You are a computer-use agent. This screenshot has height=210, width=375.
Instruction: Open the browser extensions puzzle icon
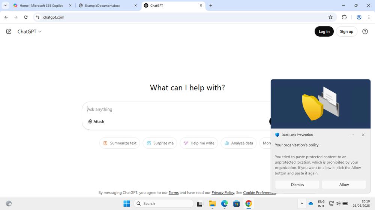tap(344, 17)
